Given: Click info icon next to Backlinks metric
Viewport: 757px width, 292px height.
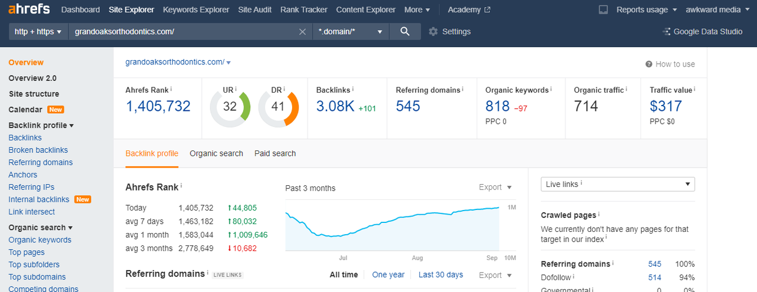Looking at the screenshot, I should [354, 89].
